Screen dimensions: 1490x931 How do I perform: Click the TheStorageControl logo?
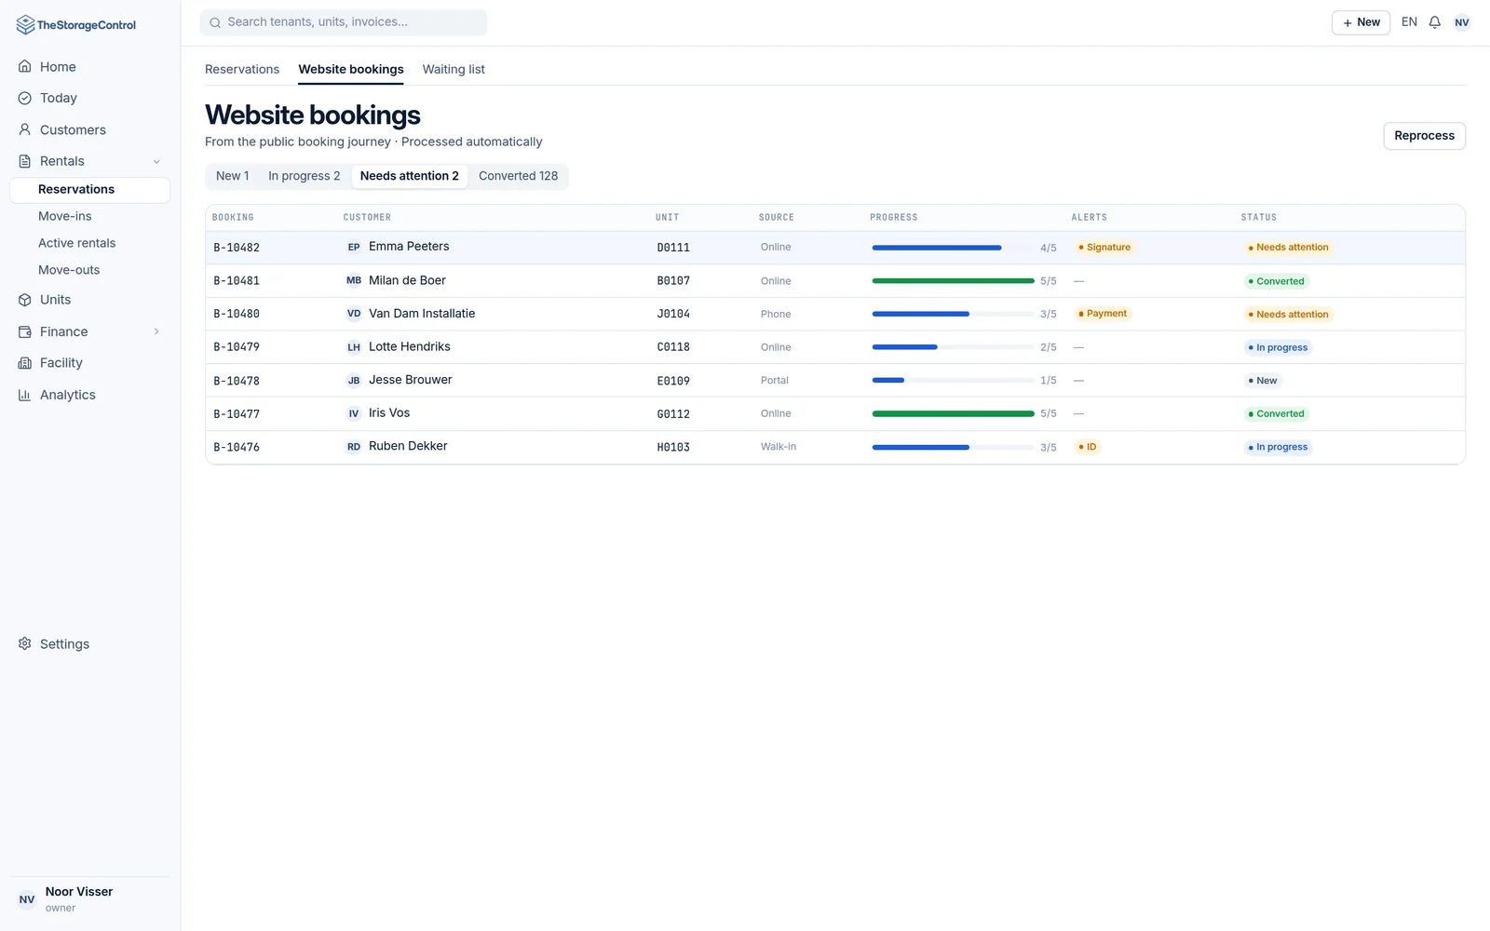click(x=76, y=25)
